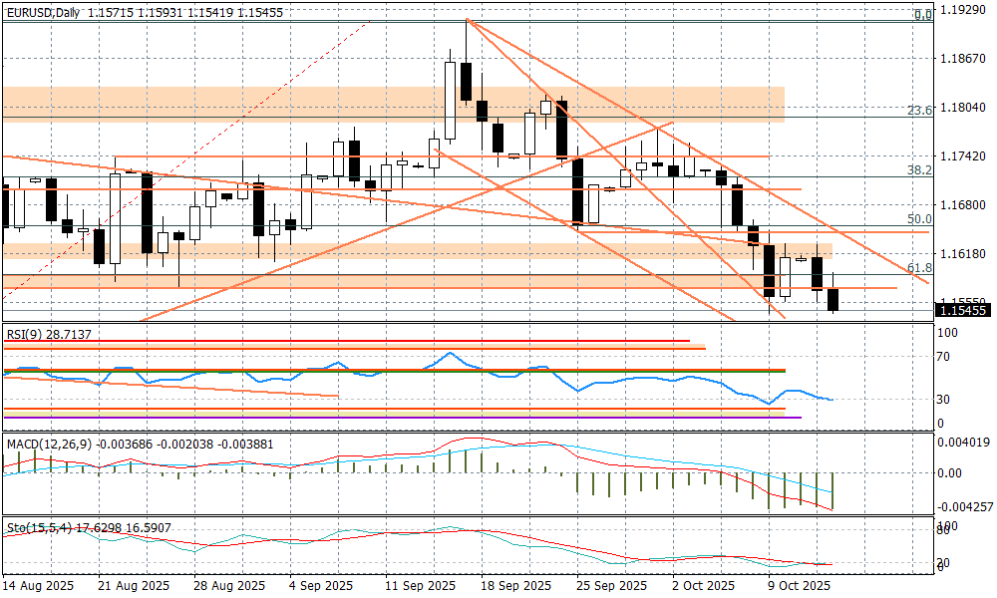Click the EURUSD,Daily chart title
The image size is (997, 598).
[x=42, y=12]
